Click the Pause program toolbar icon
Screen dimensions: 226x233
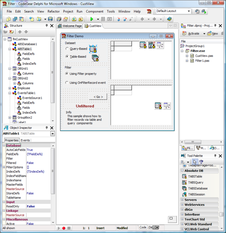[x=103, y=19]
